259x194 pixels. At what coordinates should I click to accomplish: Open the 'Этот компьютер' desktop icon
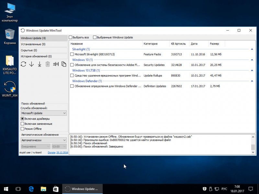(10, 13)
